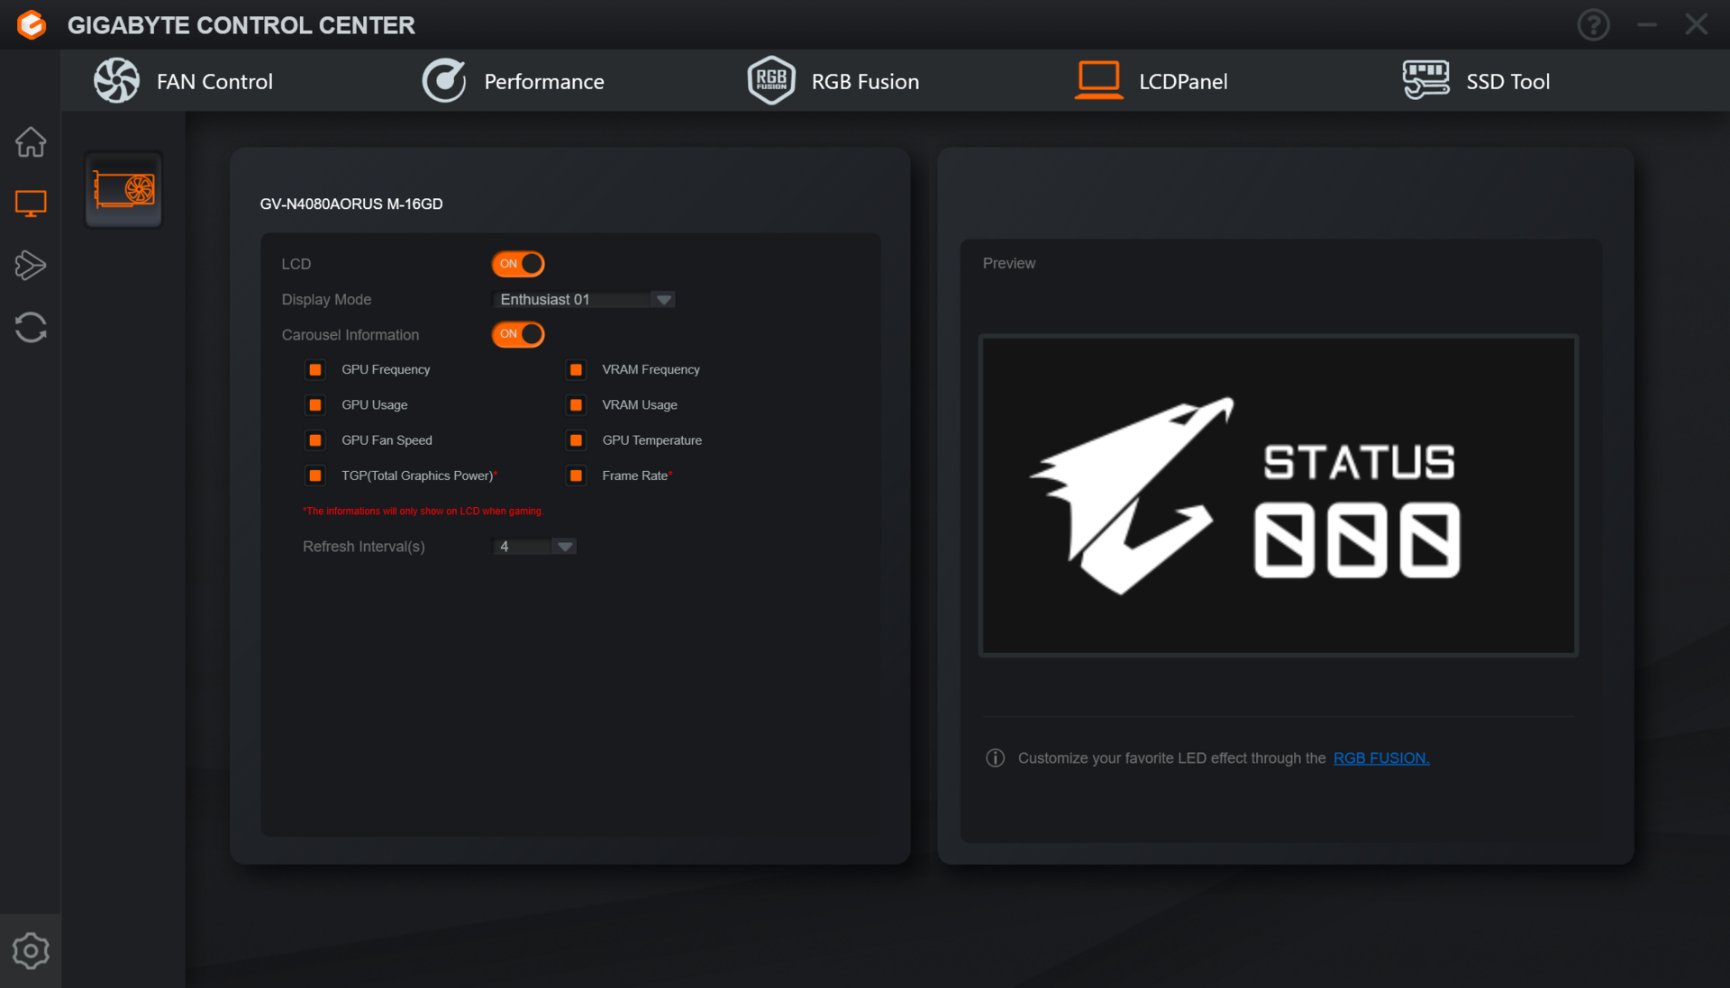
Task: Uncheck VRAM Usage checkbox
Action: coord(576,405)
